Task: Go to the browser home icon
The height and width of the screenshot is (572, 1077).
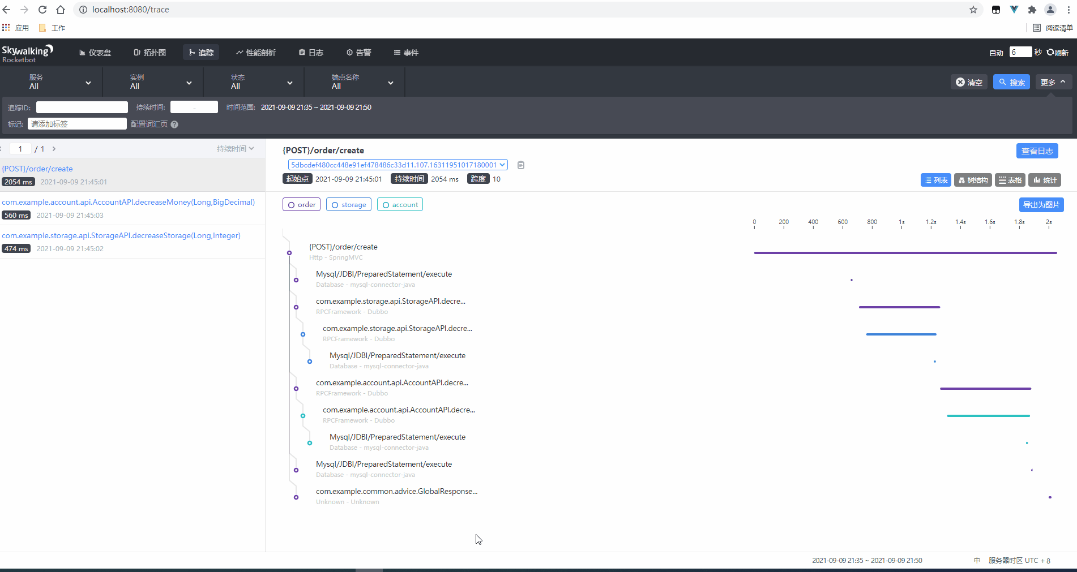Action: pyautogui.click(x=61, y=10)
